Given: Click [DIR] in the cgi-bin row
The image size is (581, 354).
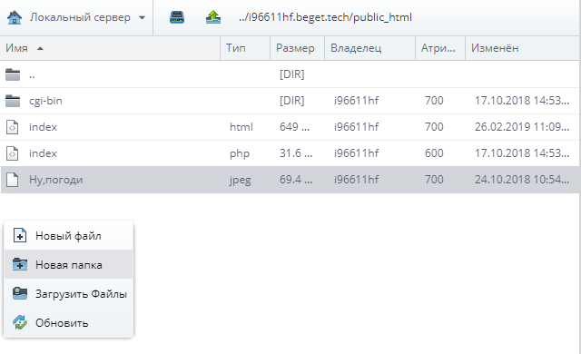Looking at the screenshot, I should pos(292,101).
